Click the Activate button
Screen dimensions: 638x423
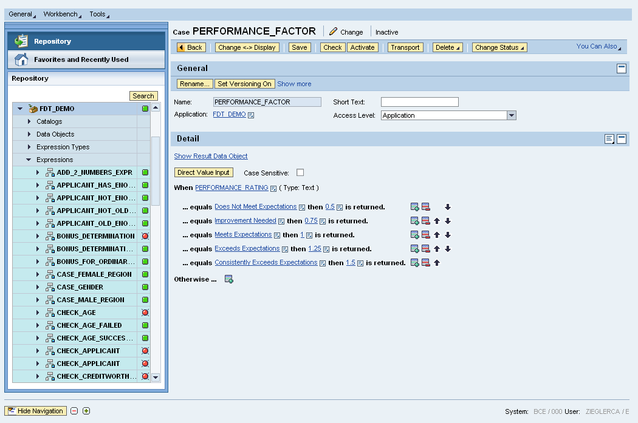tap(362, 47)
